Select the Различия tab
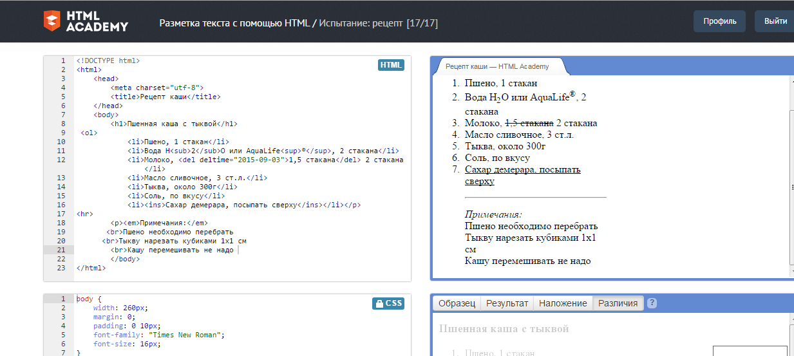 tap(618, 303)
